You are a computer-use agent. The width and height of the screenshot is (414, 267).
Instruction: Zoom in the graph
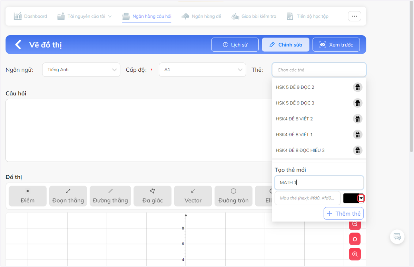(x=355, y=254)
